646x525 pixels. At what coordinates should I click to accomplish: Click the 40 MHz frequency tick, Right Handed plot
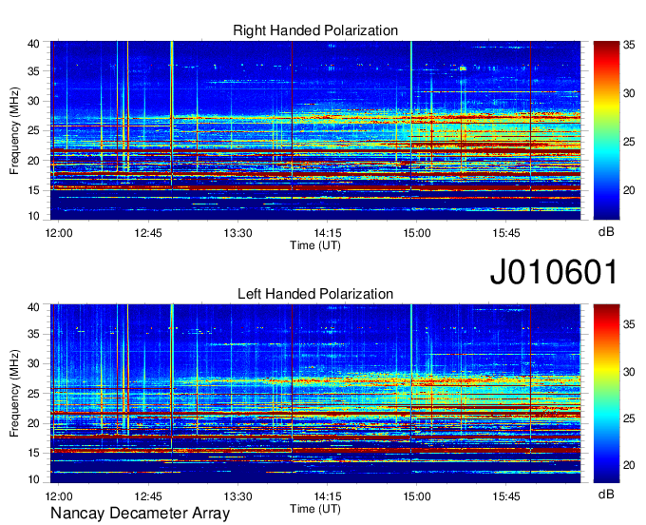tap(34, 44)
